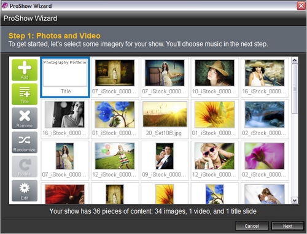Select the blue waterfall thumbnail
307x234 pixels.
tap(265, 115)
